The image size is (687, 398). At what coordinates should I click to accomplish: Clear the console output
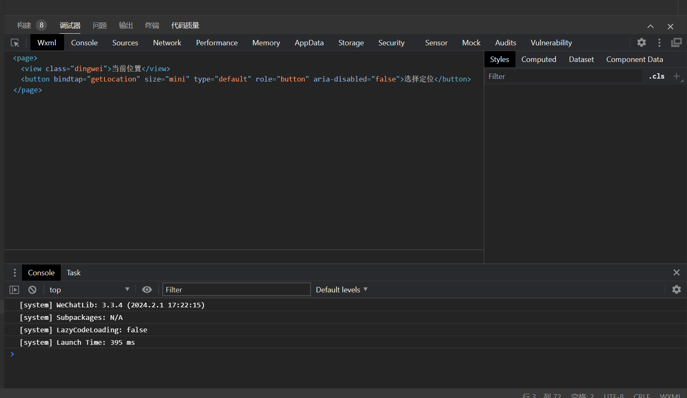pos(32,289)
